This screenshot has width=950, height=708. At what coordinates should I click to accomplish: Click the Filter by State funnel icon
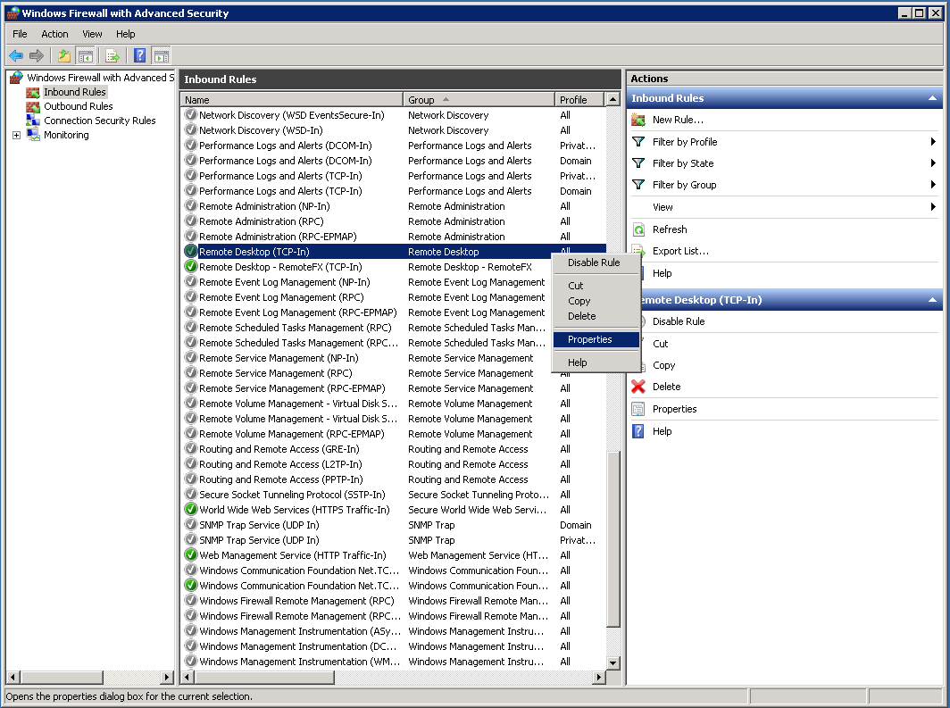[638, 163]
